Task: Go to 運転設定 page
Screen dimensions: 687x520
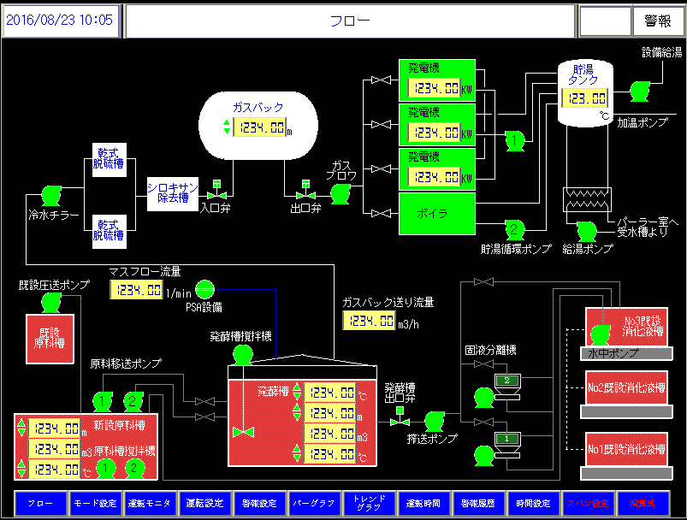Action: pos(205,504)
